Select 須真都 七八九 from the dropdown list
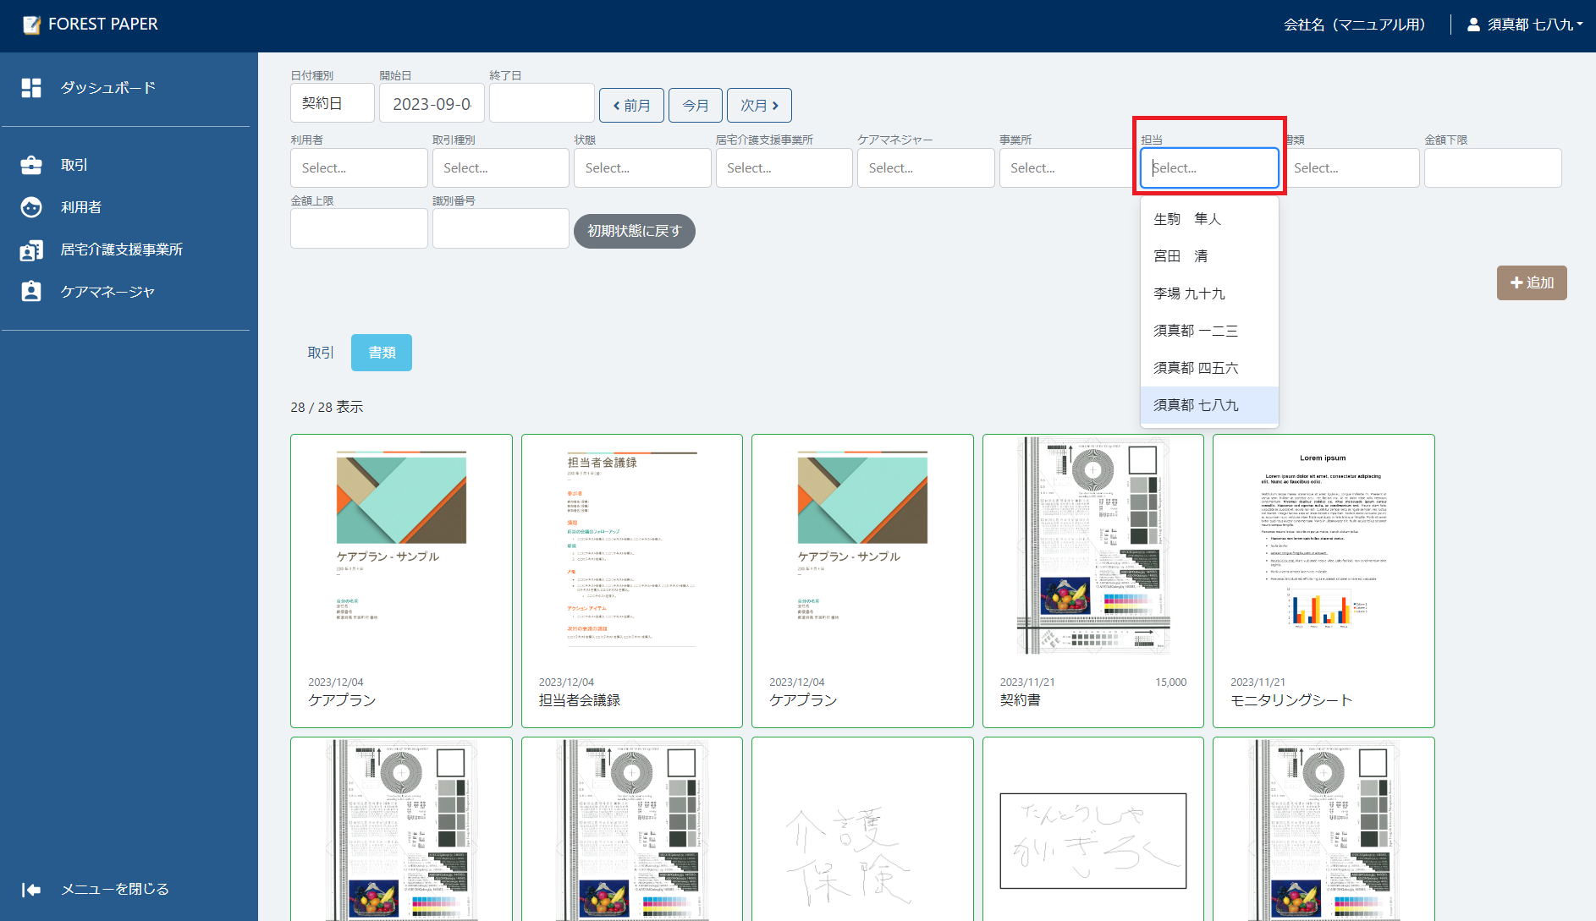The width and height of the screenshot is (1596, 921). pos(1208,405)
